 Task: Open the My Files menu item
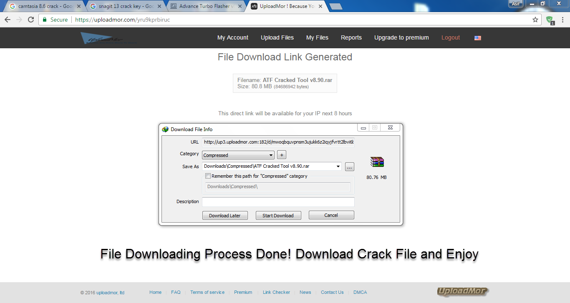[317, 37]
